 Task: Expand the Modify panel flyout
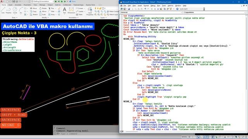click(x=45, y=18)
